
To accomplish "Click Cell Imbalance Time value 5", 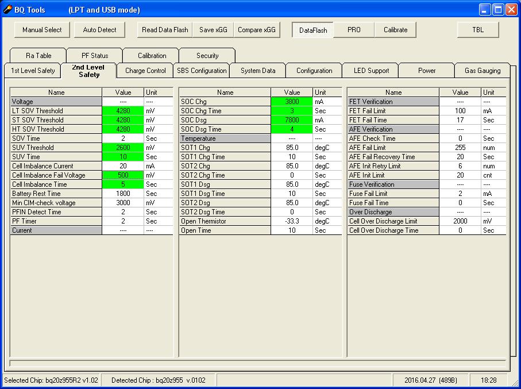I will pos(123,184).
